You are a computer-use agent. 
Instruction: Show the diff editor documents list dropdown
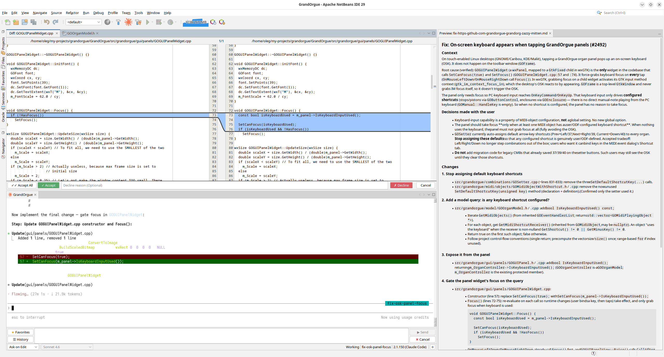pos(429,33)
